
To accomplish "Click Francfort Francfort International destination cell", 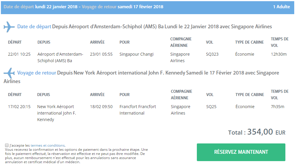I will 138,110.
